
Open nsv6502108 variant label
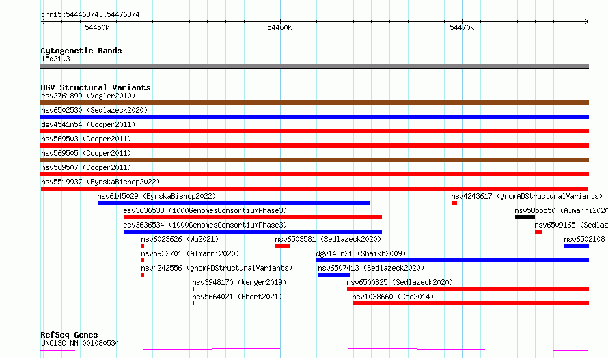point(584,239)
